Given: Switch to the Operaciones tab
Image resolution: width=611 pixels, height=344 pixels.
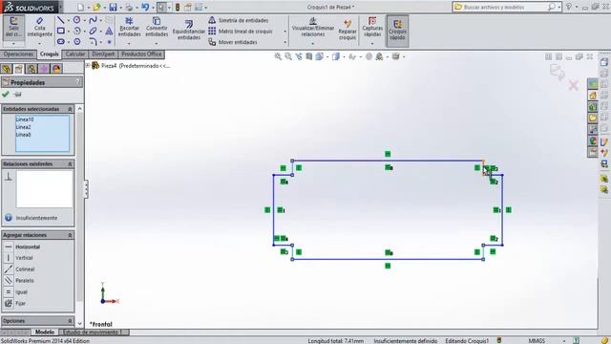Looking at the screenshot, I should (x=18, y=54).
